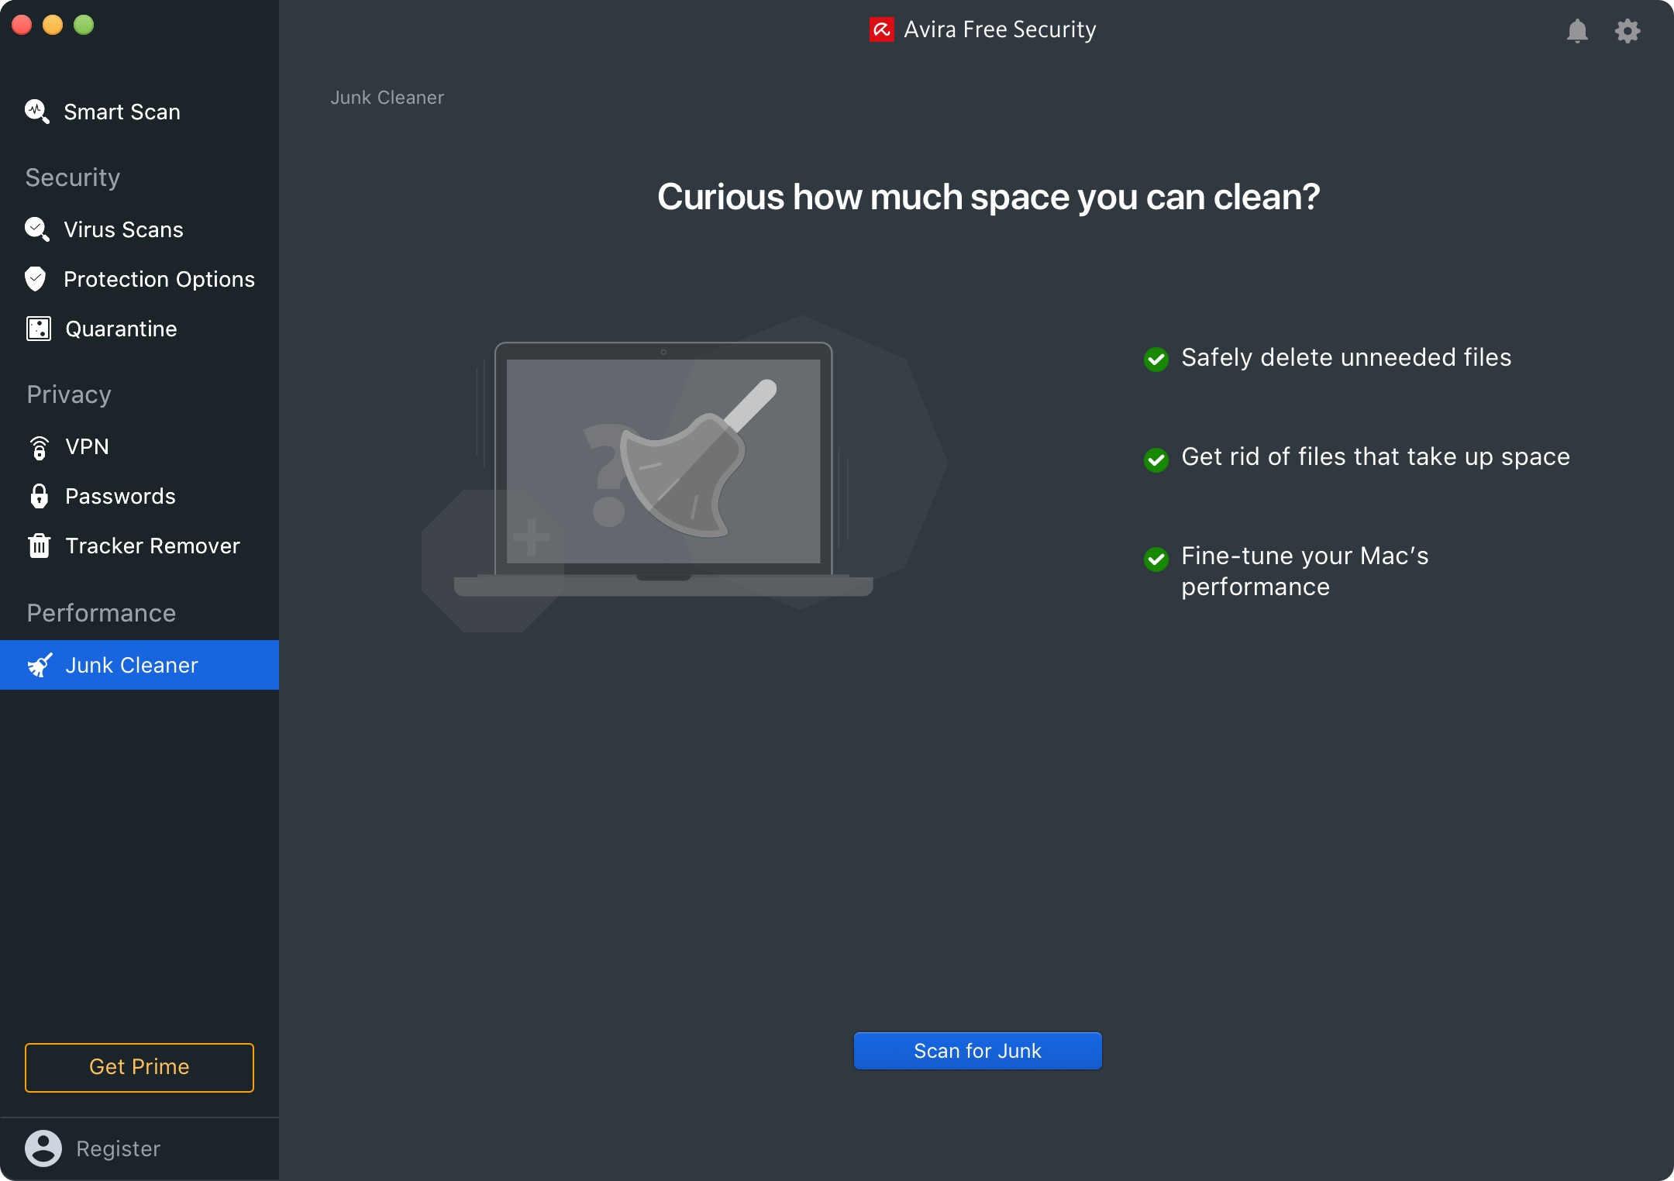
Task: Click the VPN lock-signal icon
Action: 39,447
